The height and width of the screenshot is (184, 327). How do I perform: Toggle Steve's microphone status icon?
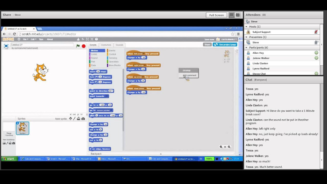(316, 42)
